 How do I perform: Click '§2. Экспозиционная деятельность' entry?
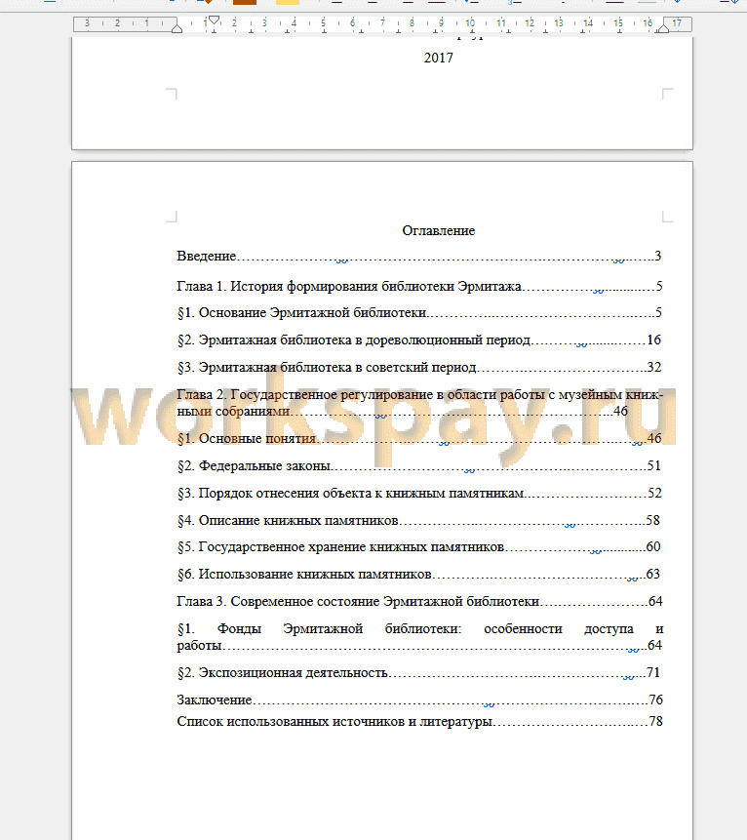pos(418,672)
